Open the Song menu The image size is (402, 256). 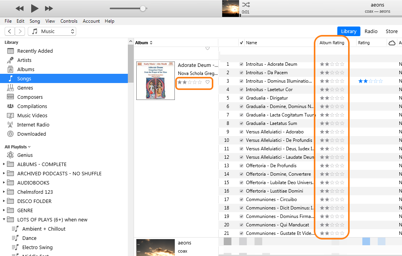(35, 21)
